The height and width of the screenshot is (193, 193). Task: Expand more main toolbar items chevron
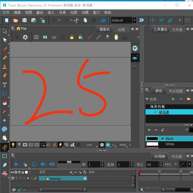click(180, 20)
